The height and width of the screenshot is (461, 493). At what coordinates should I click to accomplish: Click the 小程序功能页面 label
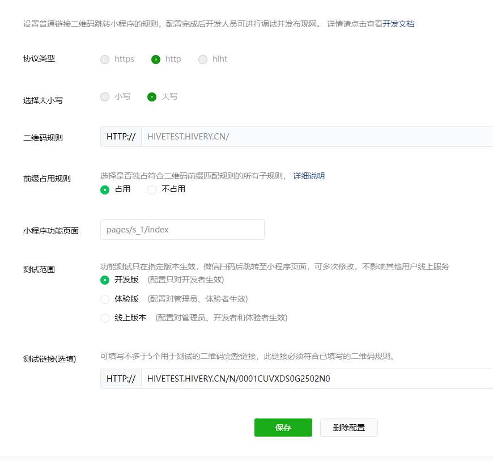[x=51, y=231]
